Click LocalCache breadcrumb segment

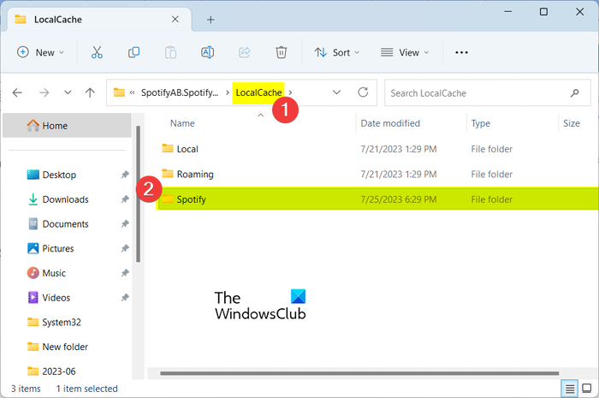(x=258, y=92)
